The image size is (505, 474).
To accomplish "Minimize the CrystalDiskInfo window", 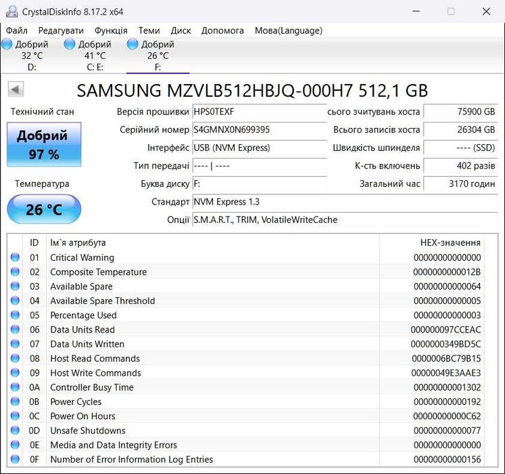I will (x=416, y=12).
